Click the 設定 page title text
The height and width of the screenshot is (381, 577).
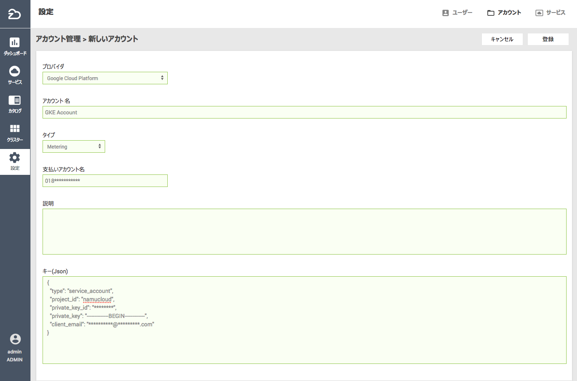[x=46, y=12]
